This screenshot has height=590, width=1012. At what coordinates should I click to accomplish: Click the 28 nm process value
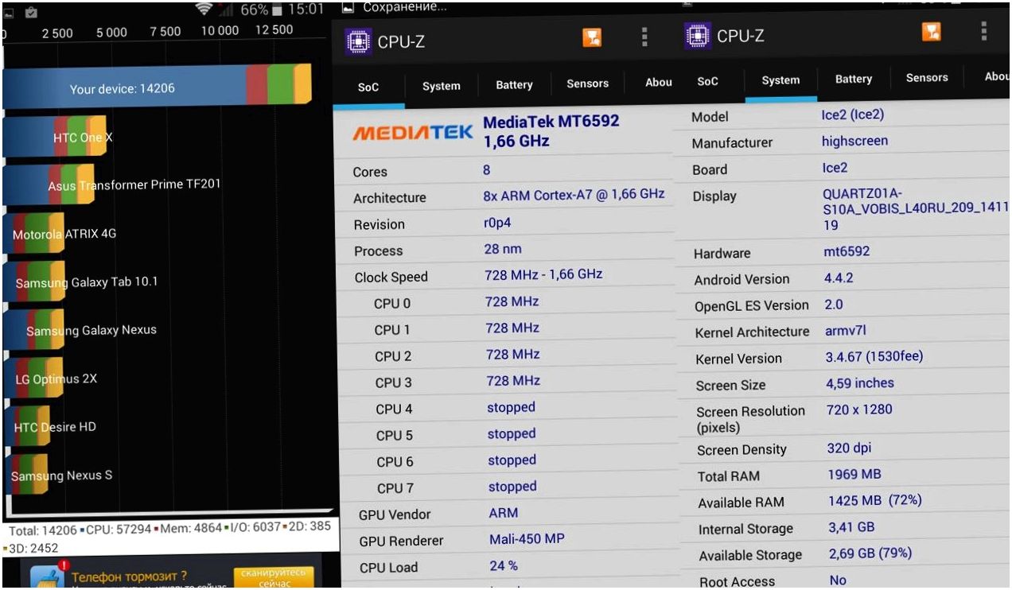click(x=503, y=249)
